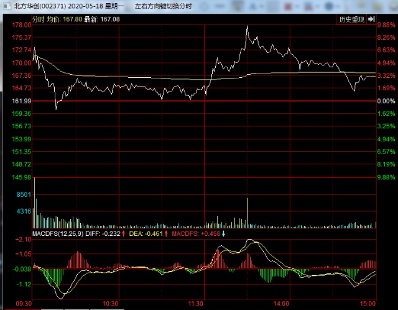Click the 最新: 167.08 readout
Image resolution: width=398 pixels, height=310 pixels.
coord(102,19)
